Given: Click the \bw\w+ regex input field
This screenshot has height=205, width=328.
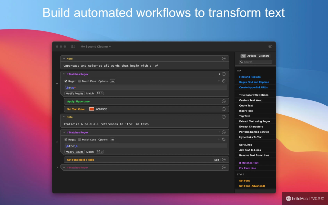Looking at the screenshot, I should click(x=146, y=87).
